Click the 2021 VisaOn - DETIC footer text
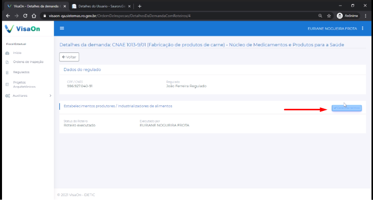Viewport: 373px width, 200px height. tap(76, 195)
